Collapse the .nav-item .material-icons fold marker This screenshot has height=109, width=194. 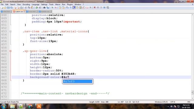(11, 31)
